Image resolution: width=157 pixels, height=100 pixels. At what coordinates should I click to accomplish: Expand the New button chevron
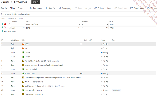(54, 8)
